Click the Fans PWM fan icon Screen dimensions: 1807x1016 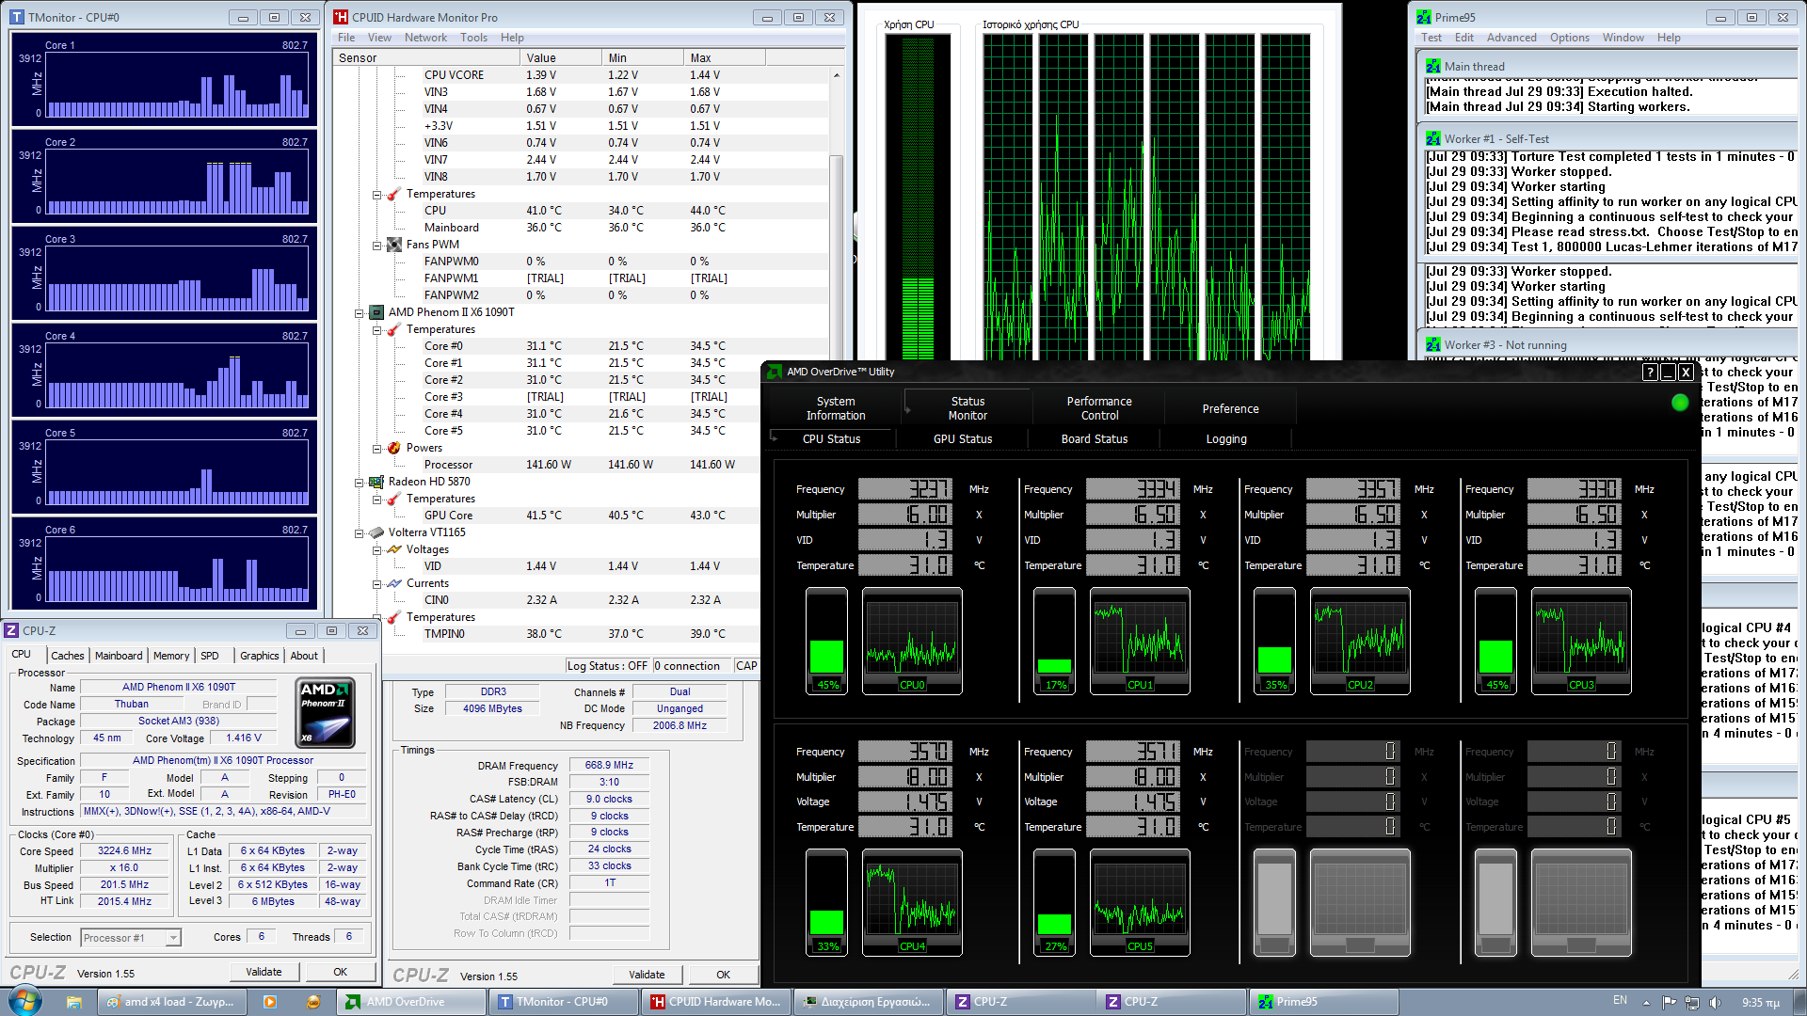pos(394,245)
